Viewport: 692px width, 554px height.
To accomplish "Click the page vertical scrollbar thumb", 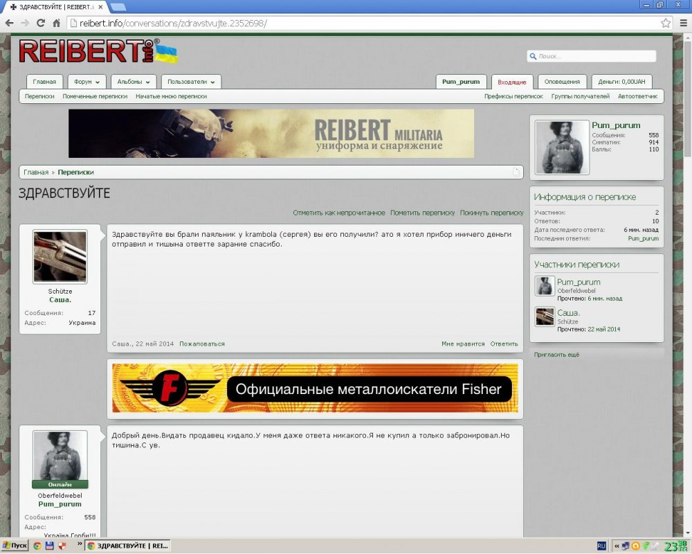I will point(687,98).
